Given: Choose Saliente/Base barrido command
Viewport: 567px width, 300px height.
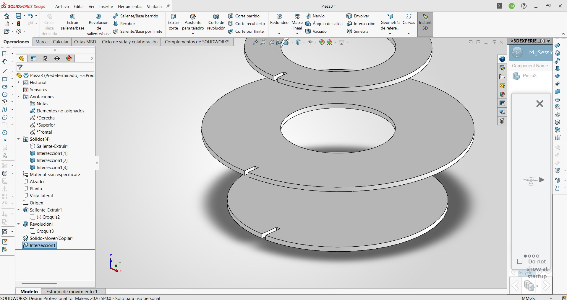Looking at the screenshot, I should pyautogui.click(x=136, y=16).
